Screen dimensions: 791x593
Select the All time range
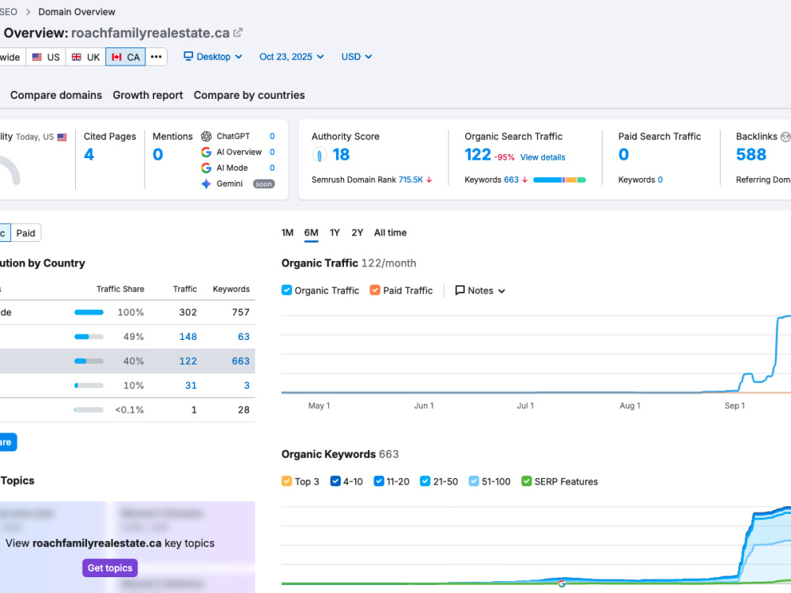[x=391, y=232]
